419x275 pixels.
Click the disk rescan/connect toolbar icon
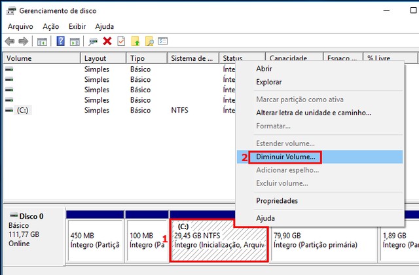(93, 41)
